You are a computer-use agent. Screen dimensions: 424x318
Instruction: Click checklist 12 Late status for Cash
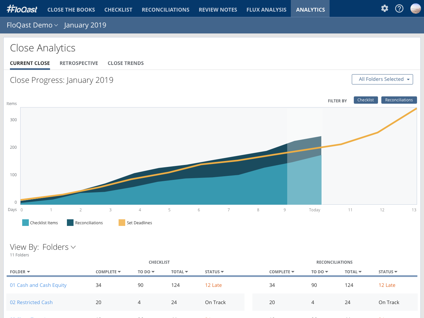tap(213, 285)
